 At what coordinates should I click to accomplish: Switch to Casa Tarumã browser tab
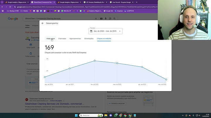point(122,2)
